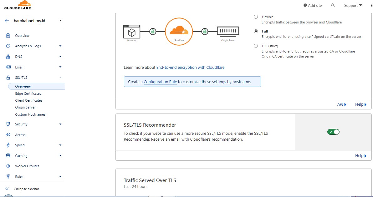Open the barokahnet.my.id site switcher arrow

pos(60,21)
